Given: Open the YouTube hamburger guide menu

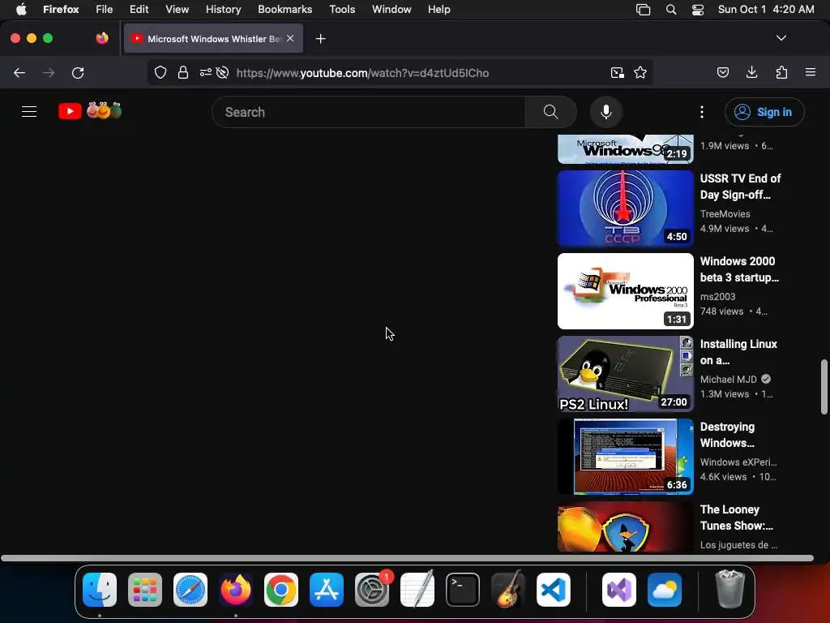Looking at the screenshot, I should tap(29, 112).
